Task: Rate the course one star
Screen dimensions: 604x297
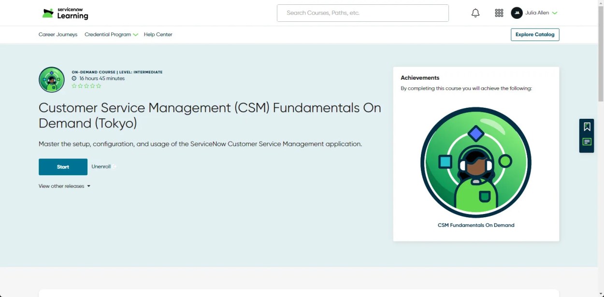Action: point(74,86)
